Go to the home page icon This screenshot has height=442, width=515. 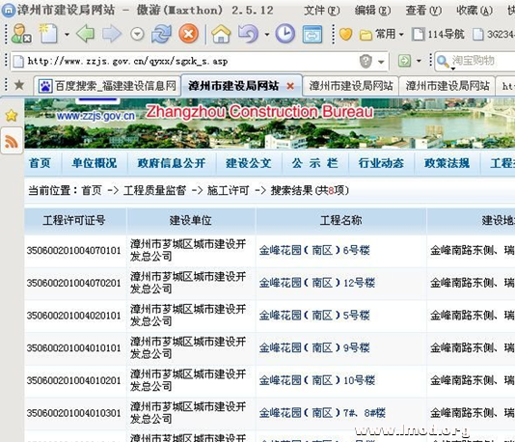221,34
